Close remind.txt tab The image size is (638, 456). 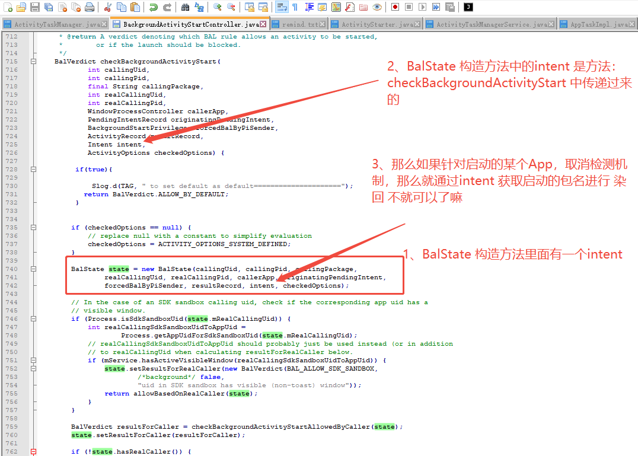(x=322, y=24)
